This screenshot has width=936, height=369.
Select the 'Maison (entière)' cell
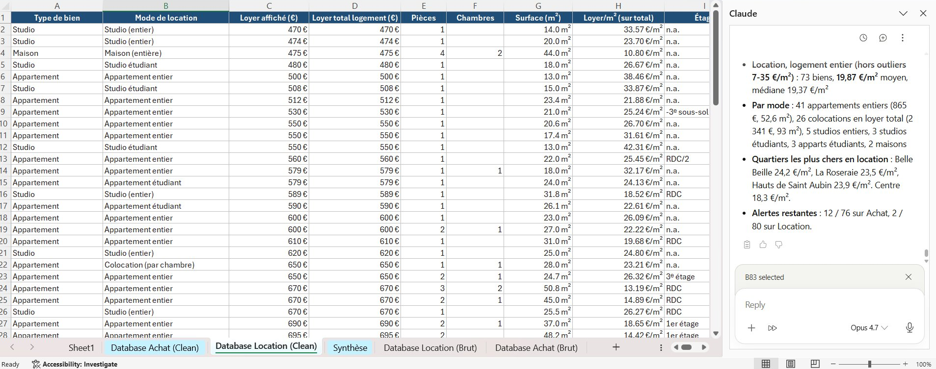click(166, 53)
